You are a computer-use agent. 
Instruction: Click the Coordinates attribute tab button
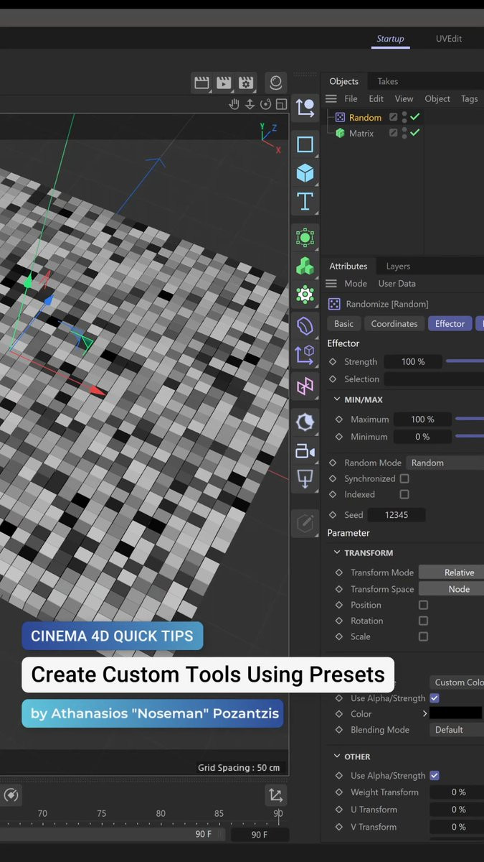pyautogui.click(x=394, y=324)
